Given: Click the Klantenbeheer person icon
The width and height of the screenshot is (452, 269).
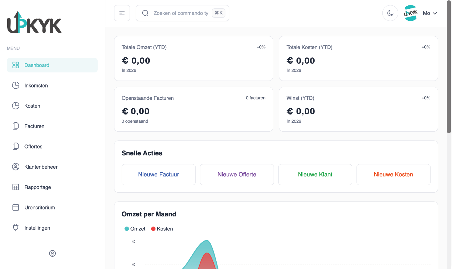Looking at the screenshot, I should click(x=15, y=167).
